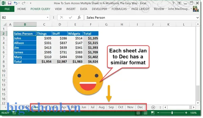203x118 pixels.
Task: Switch to Normal view icon
Action: click(138, 113)
